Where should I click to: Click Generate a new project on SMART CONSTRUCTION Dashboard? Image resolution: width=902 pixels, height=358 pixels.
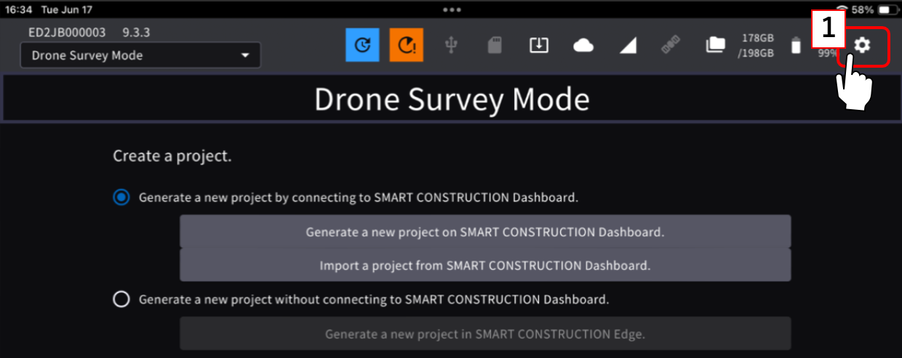(x=485, y=232)
